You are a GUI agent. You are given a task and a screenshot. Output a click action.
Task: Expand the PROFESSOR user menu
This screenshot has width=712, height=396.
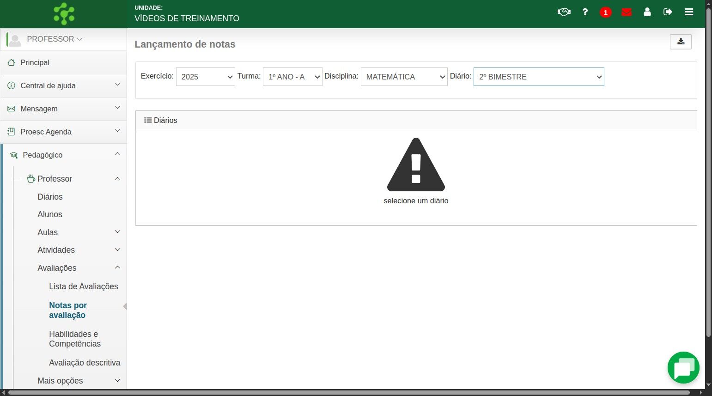pos(55,39)
